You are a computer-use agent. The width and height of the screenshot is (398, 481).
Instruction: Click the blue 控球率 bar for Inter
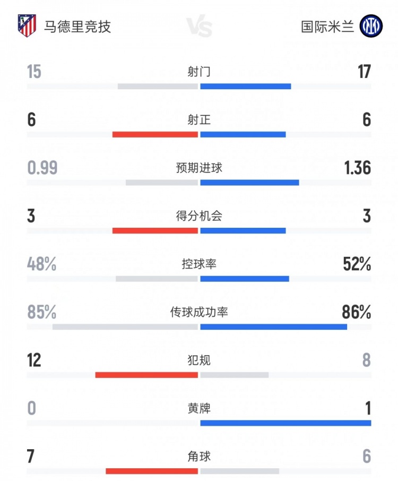pyautogui.click(x=245, y=279)
